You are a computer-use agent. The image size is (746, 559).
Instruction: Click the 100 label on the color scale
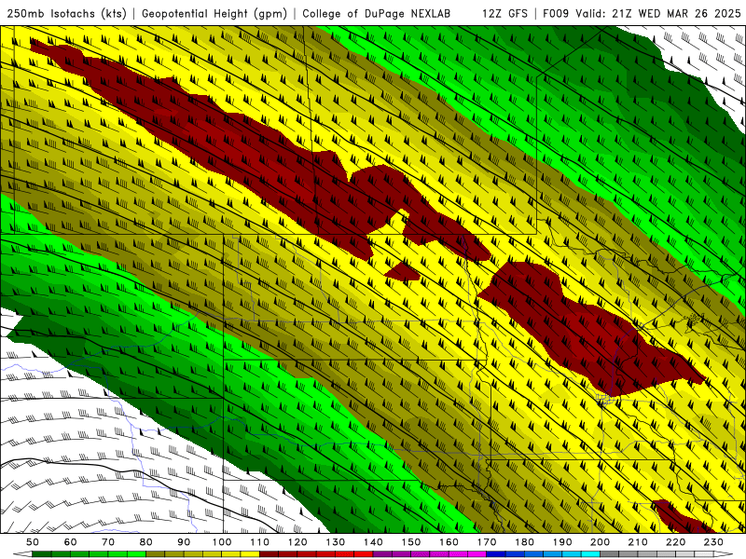point(222,542)
